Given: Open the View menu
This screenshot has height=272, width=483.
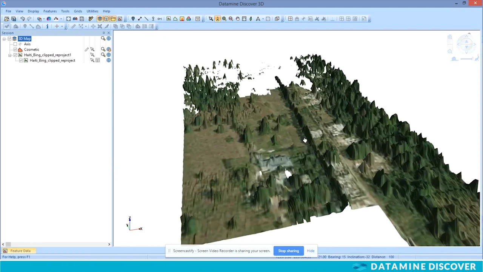Looking at the screenshot, I should (19, 11).
